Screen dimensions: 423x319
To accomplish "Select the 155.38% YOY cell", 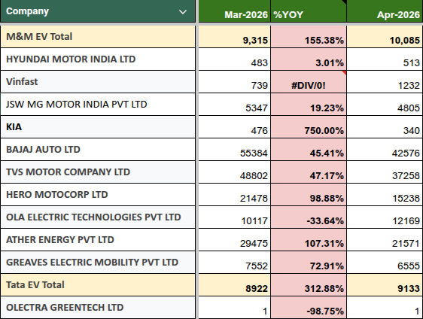I will (309, 37).
